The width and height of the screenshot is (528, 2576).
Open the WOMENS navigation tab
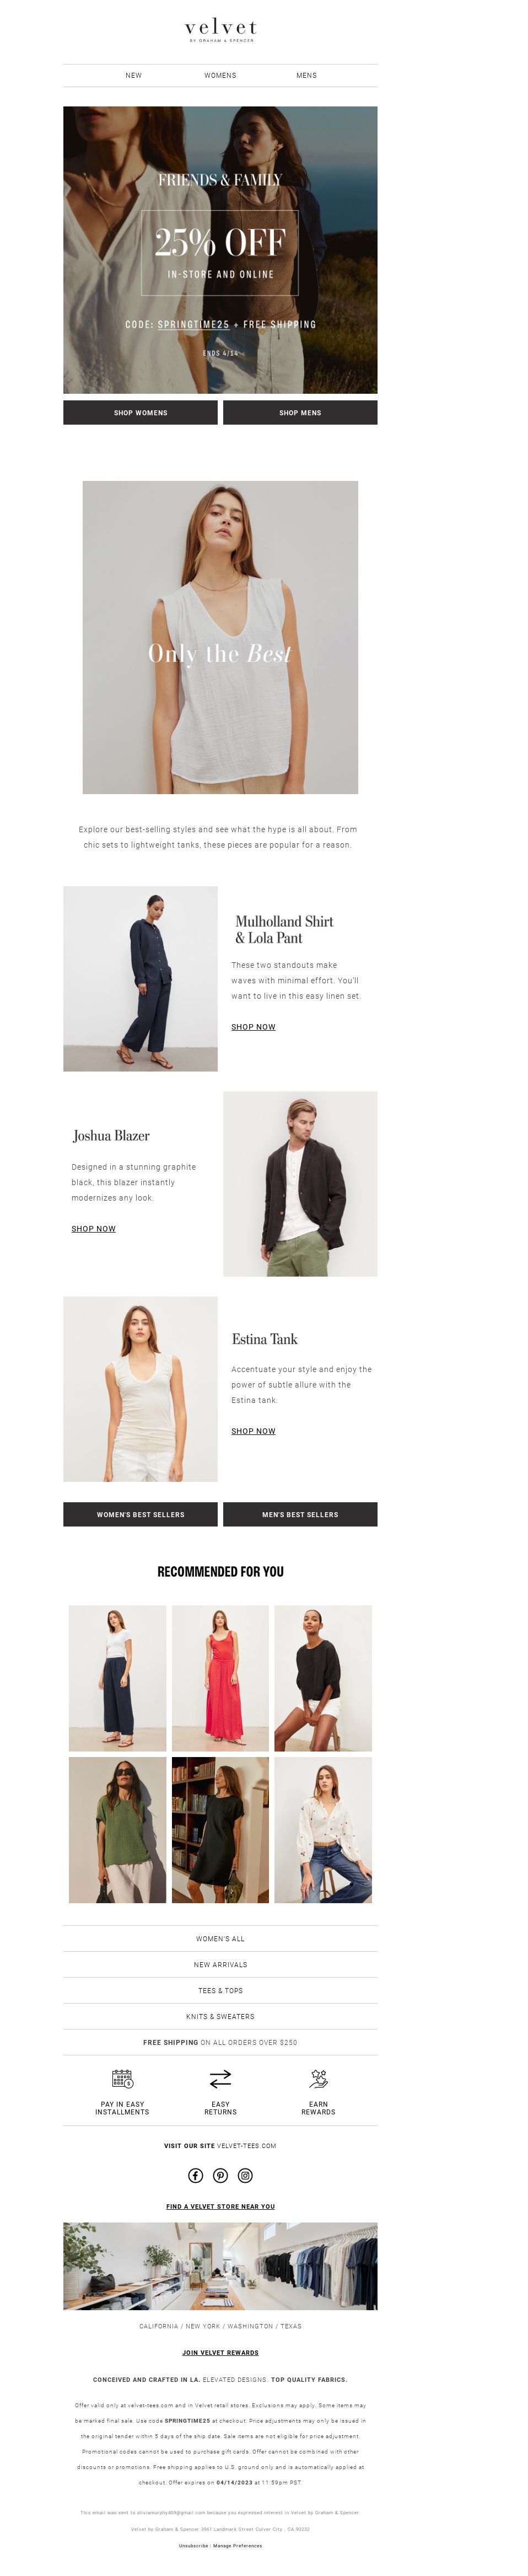tap(220, 75)
